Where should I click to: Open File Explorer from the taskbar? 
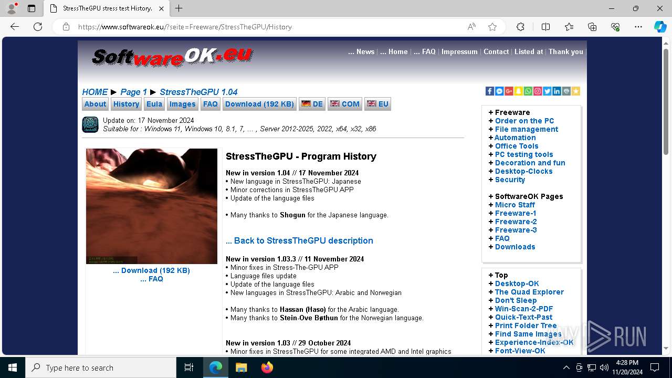point(241,367)
